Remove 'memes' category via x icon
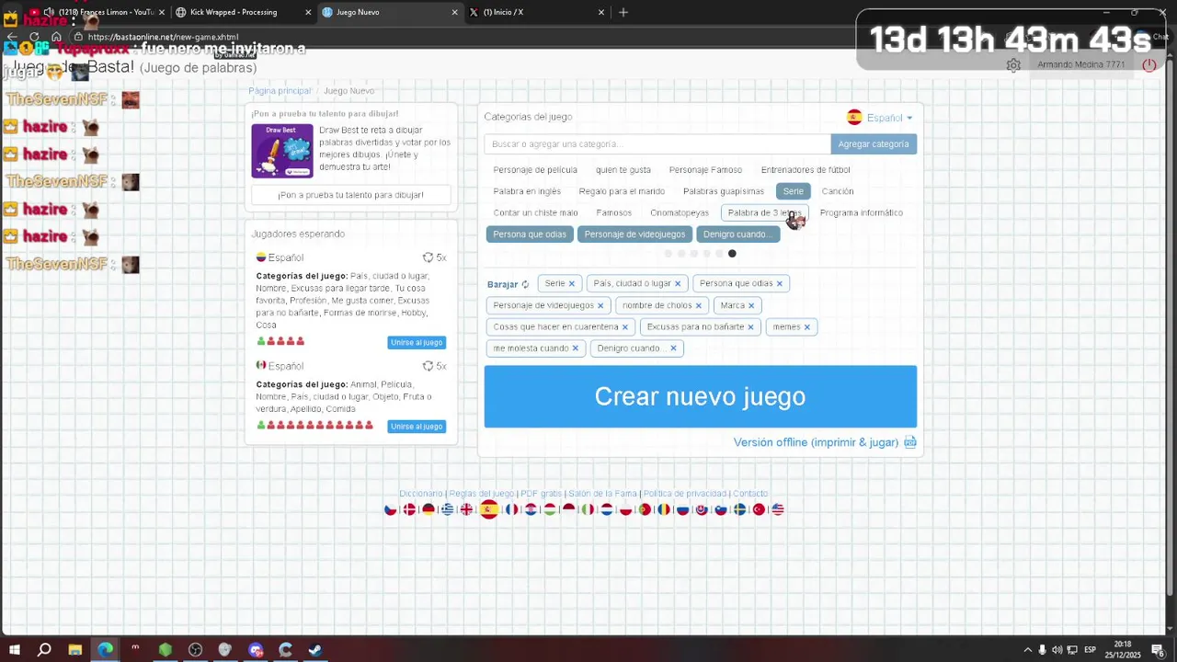Screen dimensions: 1177x662 click(807, 327)
